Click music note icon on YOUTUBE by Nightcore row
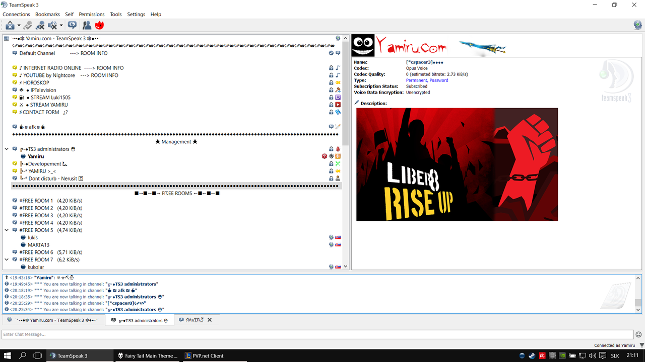 pos(338,75)
